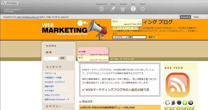Open help via the info icon
208x110 pixels.
[x=133, y=9]
